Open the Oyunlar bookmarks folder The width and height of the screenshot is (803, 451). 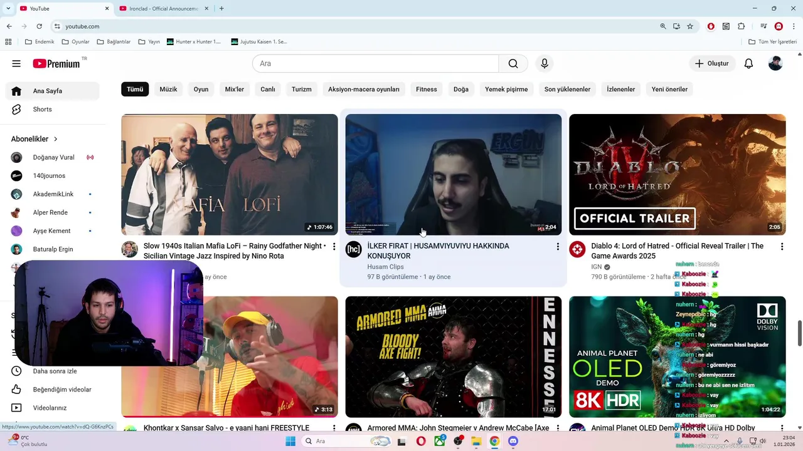pos(76,42)
